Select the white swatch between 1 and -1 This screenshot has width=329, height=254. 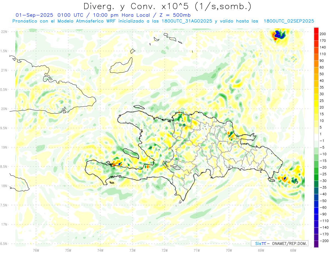[316, 137]
